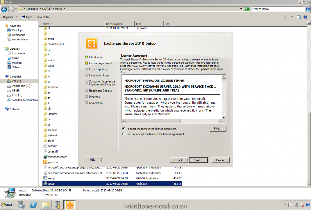Click the muted volume tray icon
311x210 pixels.
click(x=302, y=205)
